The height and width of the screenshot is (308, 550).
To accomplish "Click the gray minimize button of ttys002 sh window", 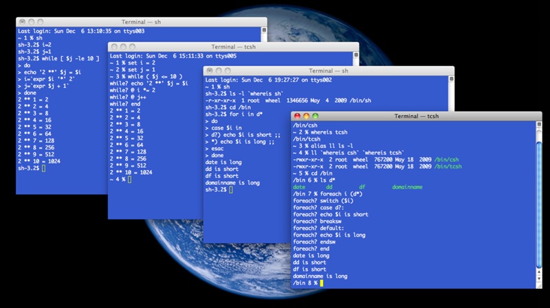I will click(x=219, y=71).
